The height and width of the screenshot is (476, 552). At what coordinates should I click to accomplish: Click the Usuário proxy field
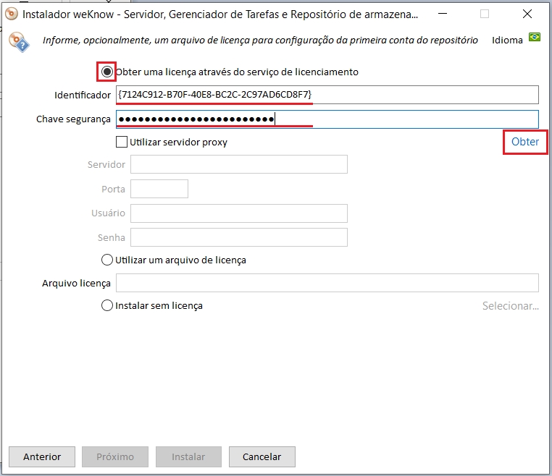(x=238, y=213)
